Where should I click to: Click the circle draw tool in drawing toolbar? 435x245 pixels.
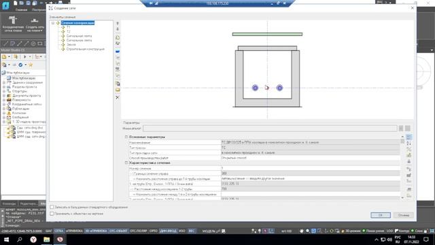point(33,44)
